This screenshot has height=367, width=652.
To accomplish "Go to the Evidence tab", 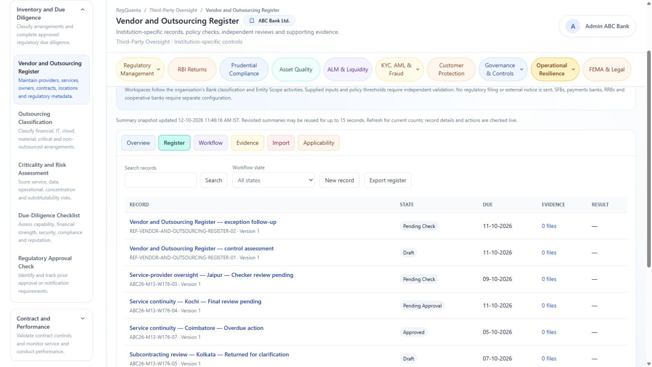I will pyautogui.click(x=248, y=143).
